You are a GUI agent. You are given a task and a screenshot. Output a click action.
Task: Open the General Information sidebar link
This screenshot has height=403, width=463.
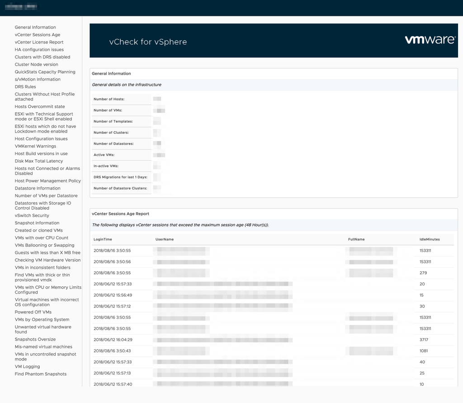[35, 27]
